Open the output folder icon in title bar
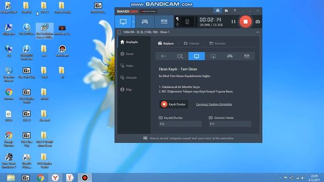The width and height of the screenshot is (324, 182). 226,10
